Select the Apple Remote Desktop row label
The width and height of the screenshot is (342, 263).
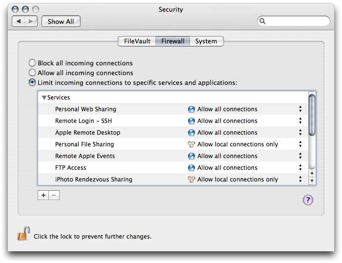[x=87, y=133]
